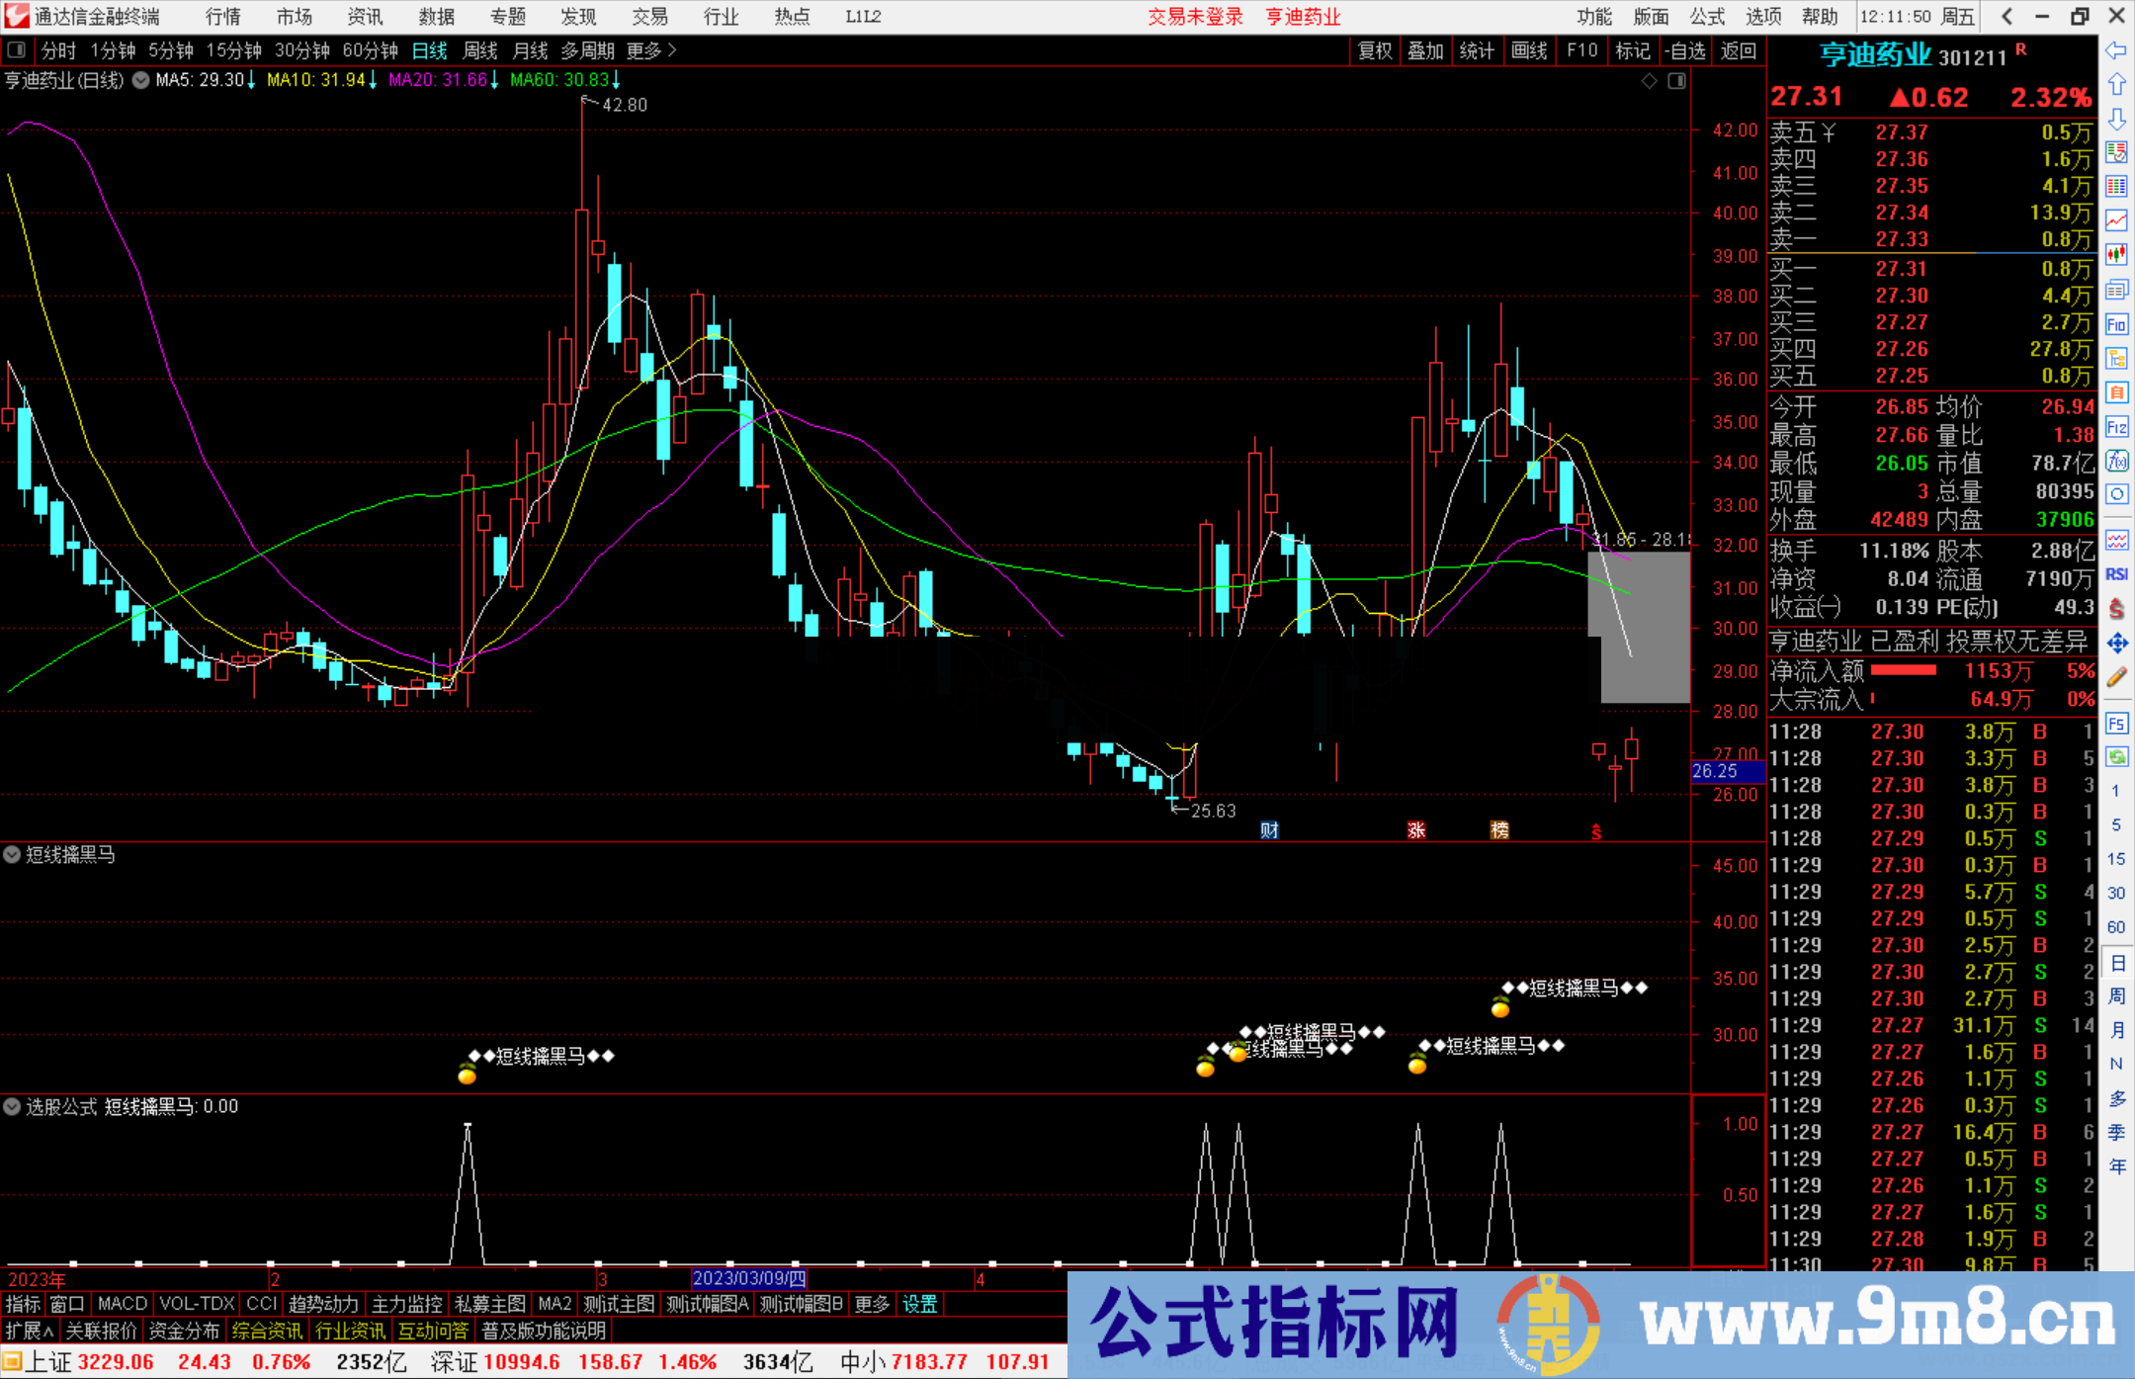Open the 公式 menu
The image size is (2135, 1379).
coord(1706,16)
